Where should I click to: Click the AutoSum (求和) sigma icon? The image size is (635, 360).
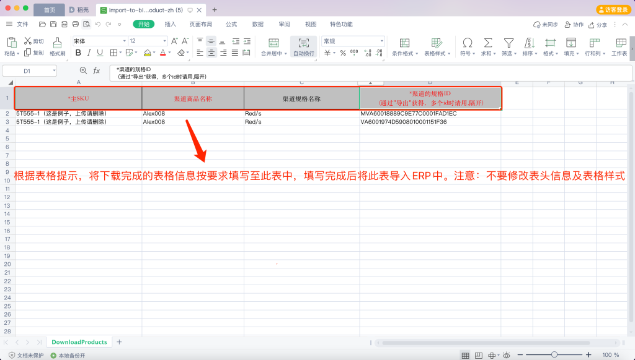[488, 43]
